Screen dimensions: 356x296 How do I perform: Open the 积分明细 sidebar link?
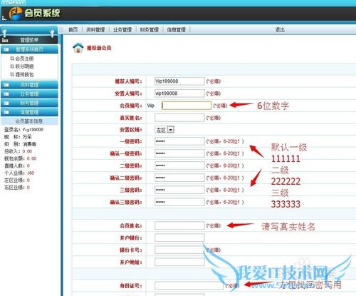(24, 66)
